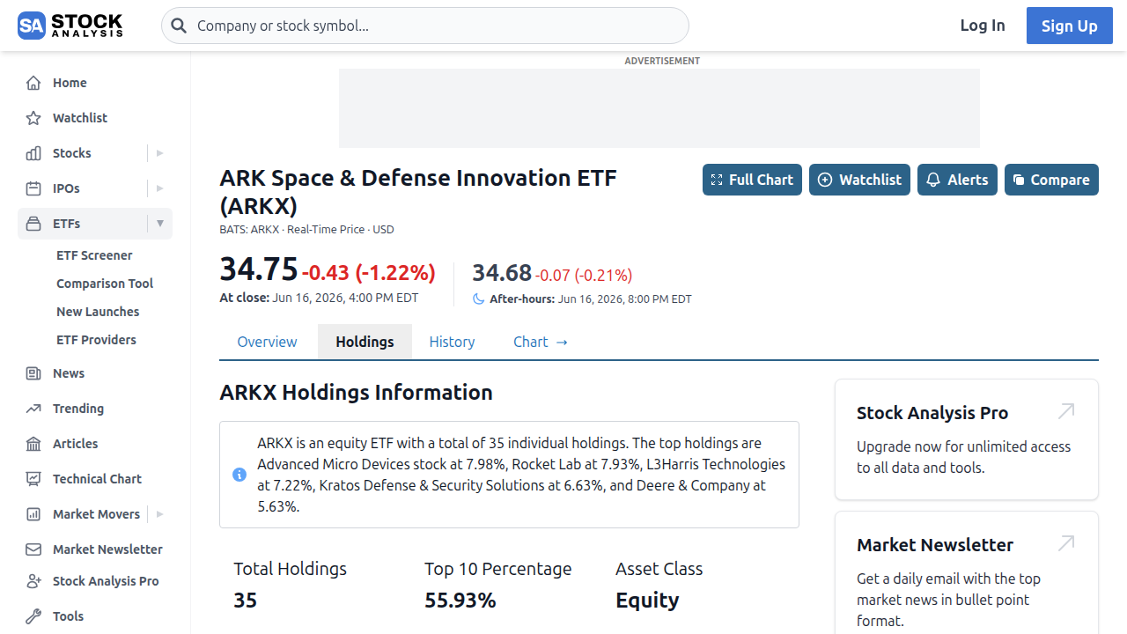Click the after-hours price 34.68
Screen dimensions: 1127x634
(x=502, y=273)
